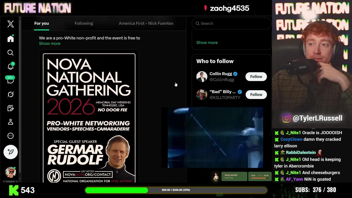Open Notifications bell icon
This screenshot has height=198, width=352.
pos(10,66)
